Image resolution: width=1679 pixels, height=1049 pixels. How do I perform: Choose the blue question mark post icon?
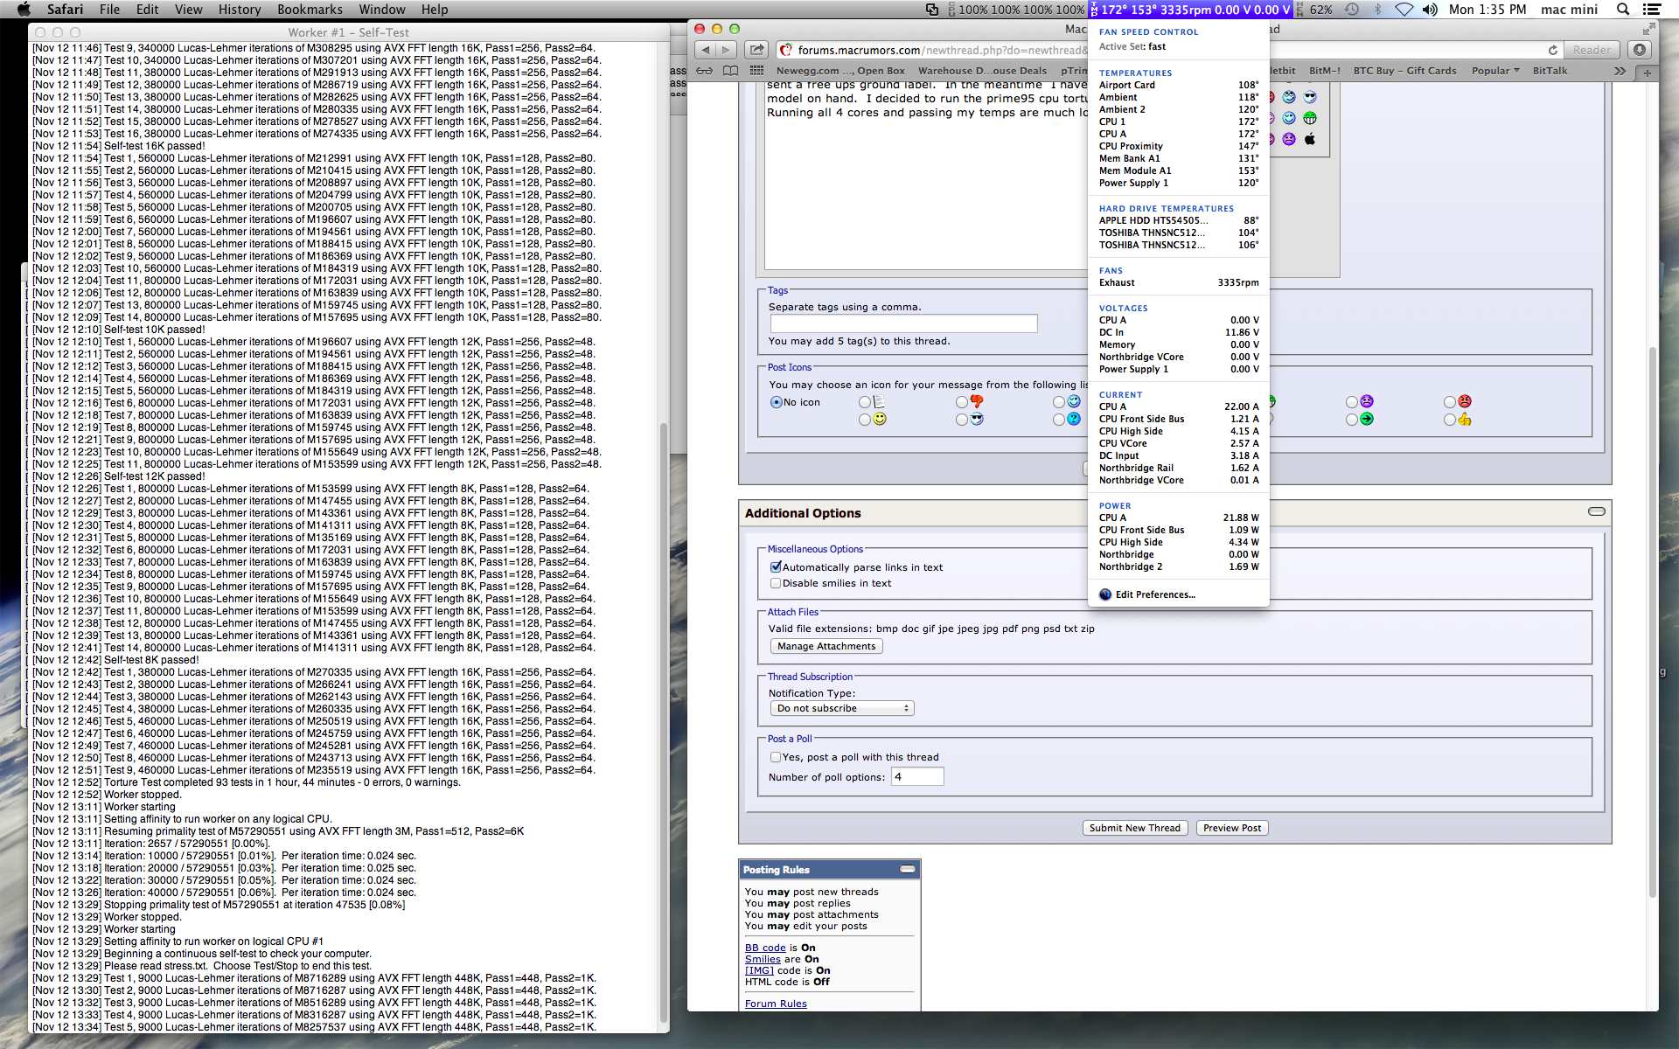[1059, 420]
